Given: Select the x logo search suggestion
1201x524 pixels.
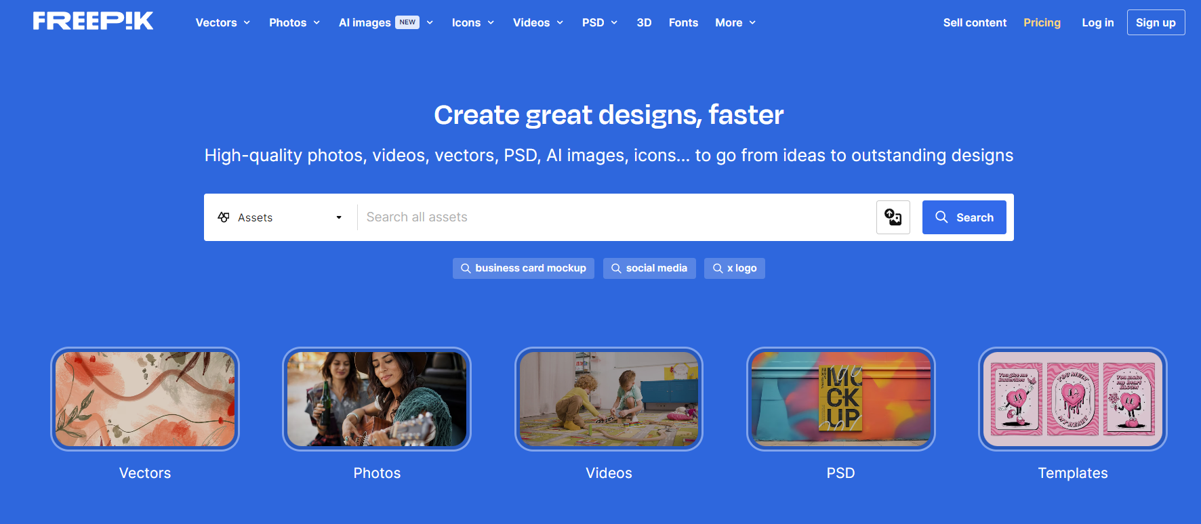Looking at the screenshot, I should click(x=735, y=268).
